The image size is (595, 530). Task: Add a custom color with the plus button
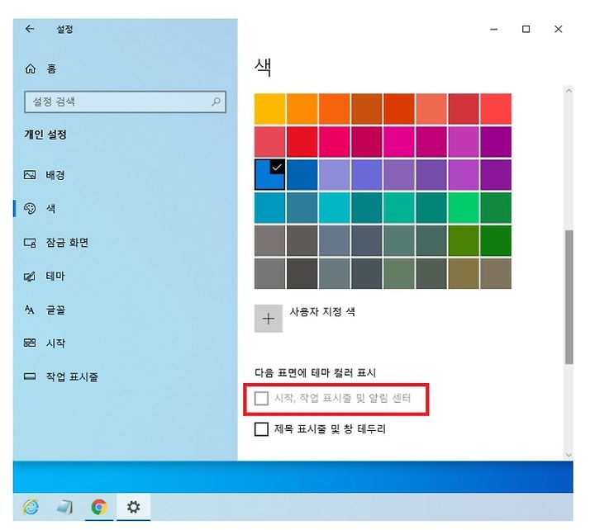click(x=269, y=319)
